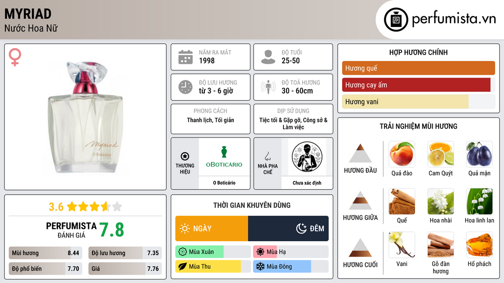
Task: Click the moon icon in the Đêm bar
Action: point(301,228)
